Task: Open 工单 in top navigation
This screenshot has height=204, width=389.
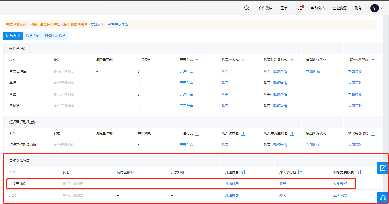Action: pyautogui.click(x=284, y=8)
